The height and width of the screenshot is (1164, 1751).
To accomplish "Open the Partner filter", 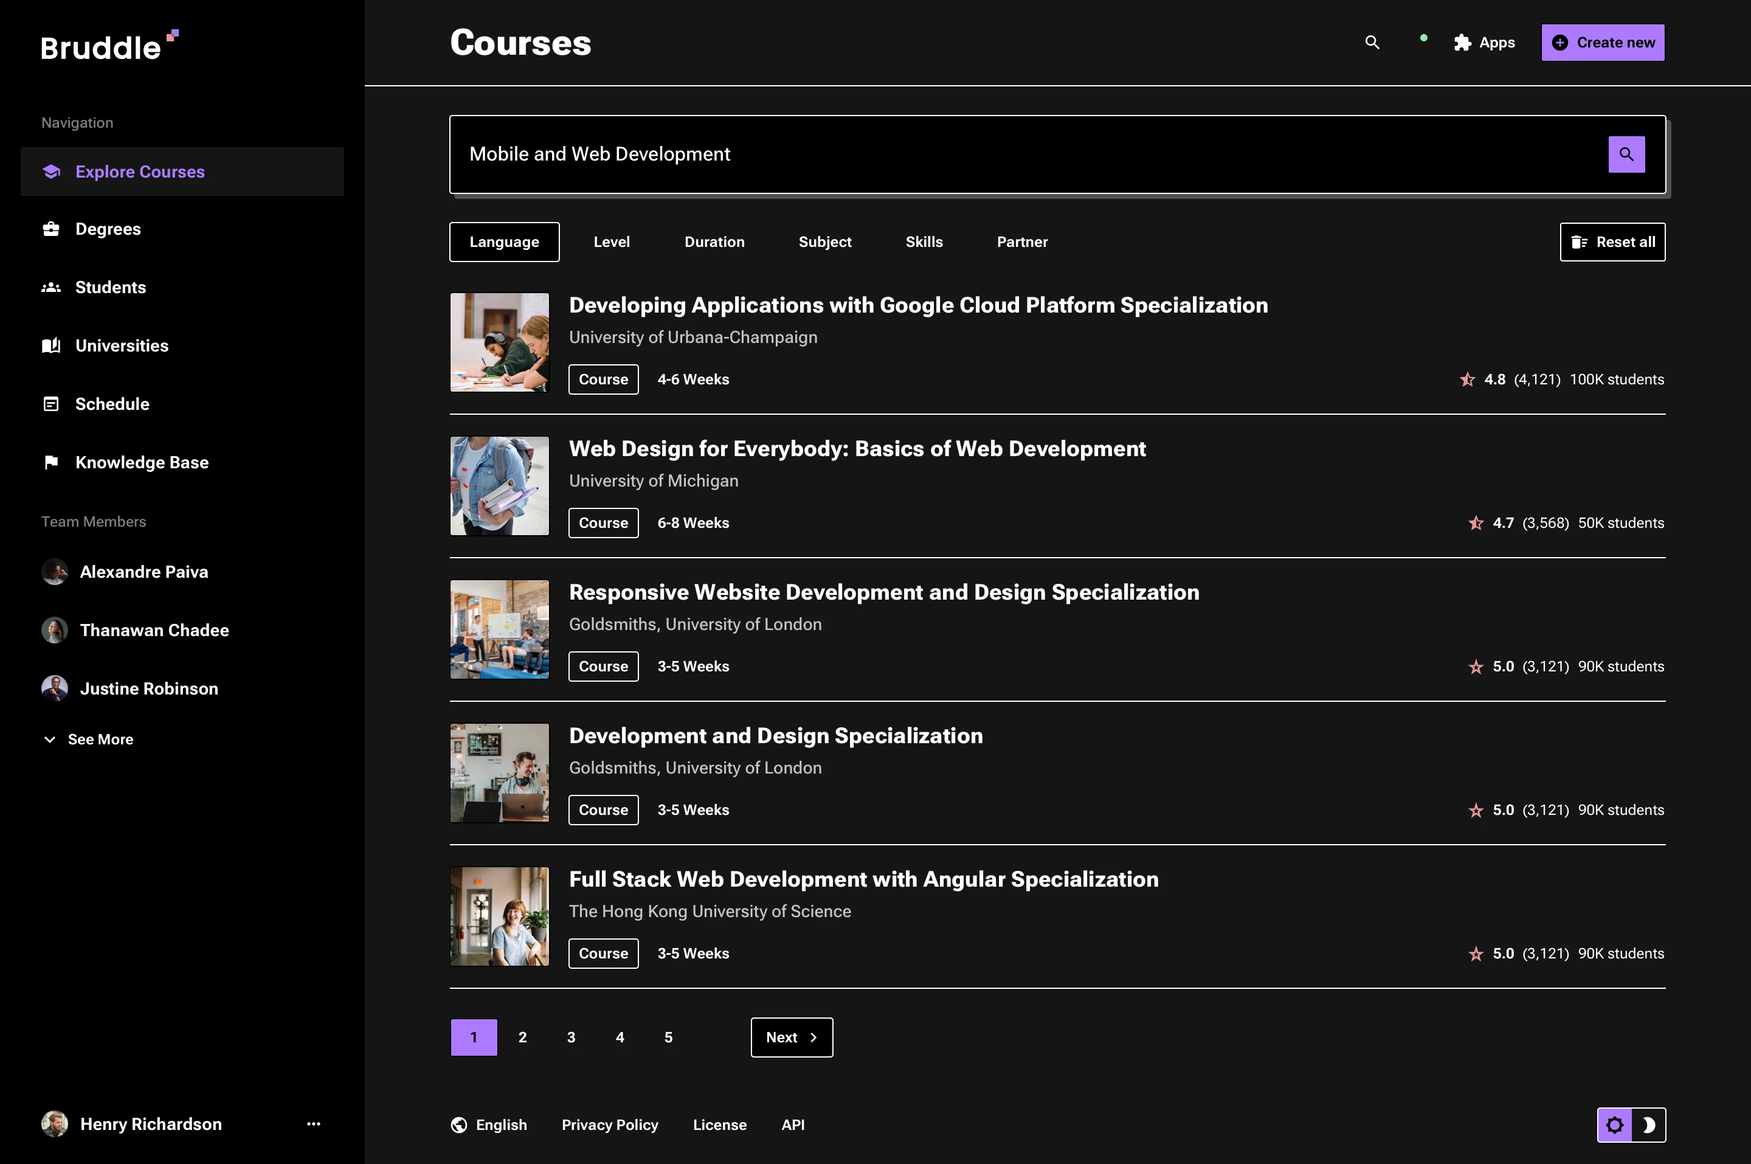I will coord(1021,241).
